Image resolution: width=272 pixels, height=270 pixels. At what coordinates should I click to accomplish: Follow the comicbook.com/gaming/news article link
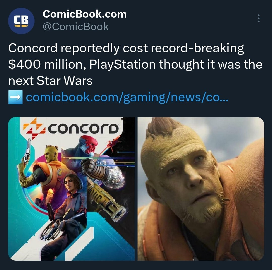[127, 97]
